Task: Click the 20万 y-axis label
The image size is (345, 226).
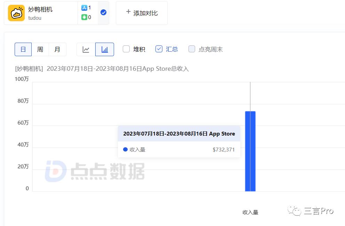Action: [x=23, y=167]
